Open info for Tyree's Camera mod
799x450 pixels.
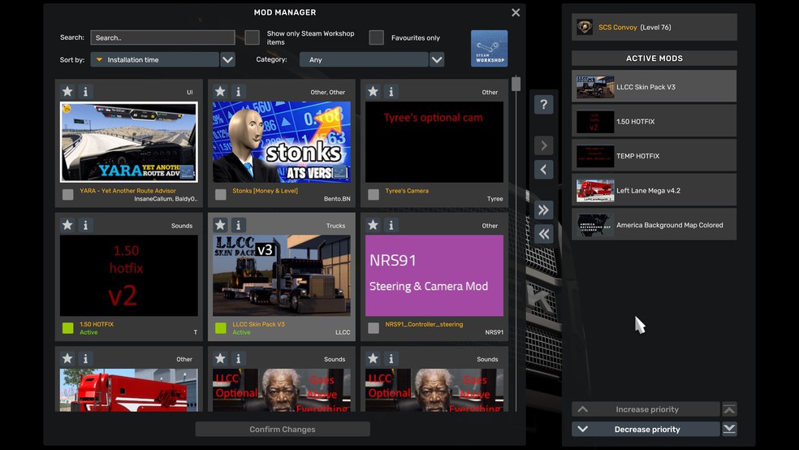[391, 92]
